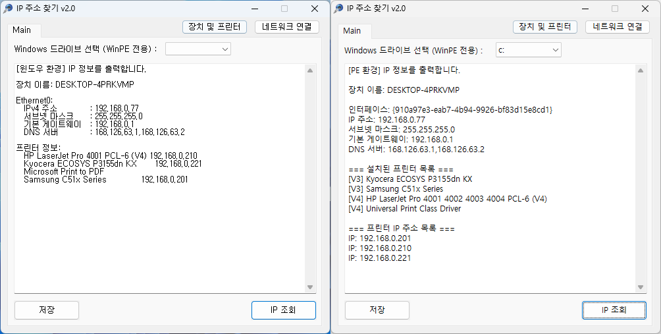Screen dimensions: 661x334
Task: Click '프린터 정보:' heading in left window
Action: click(38, 148)
